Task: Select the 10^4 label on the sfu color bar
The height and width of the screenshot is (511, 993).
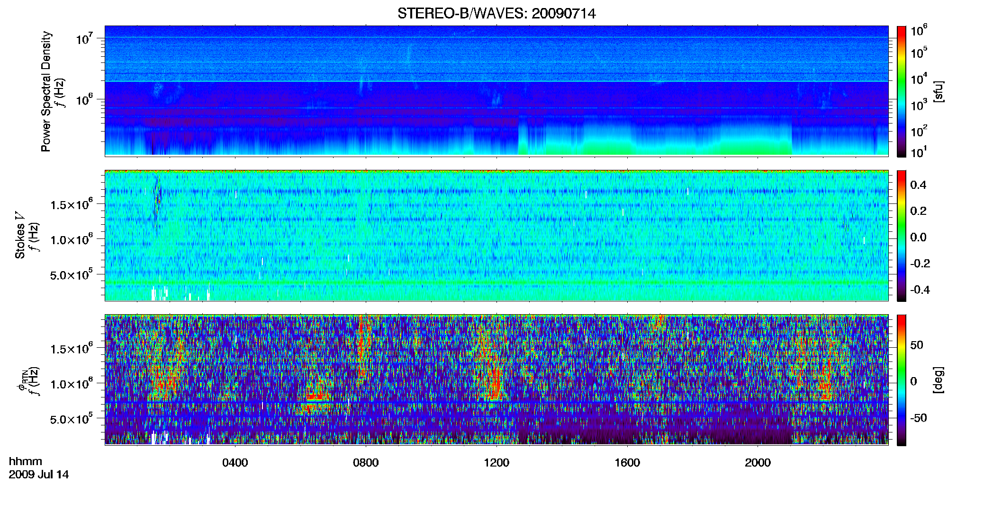Action: pos(919,79)
